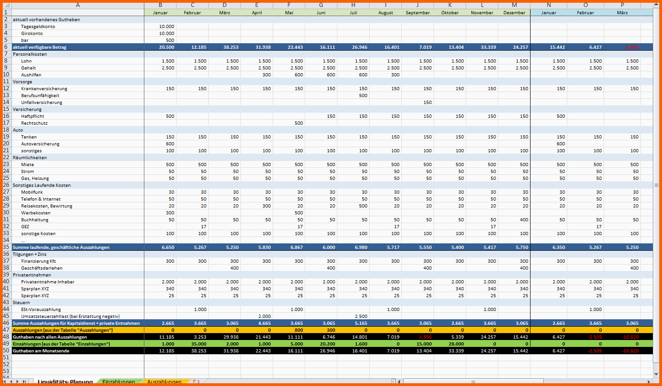Select the Liquiditäts-Planung sheet tab

65,382
